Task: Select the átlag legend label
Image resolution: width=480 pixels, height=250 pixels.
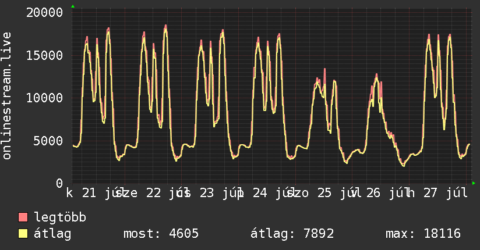Action: click(52, 234)
